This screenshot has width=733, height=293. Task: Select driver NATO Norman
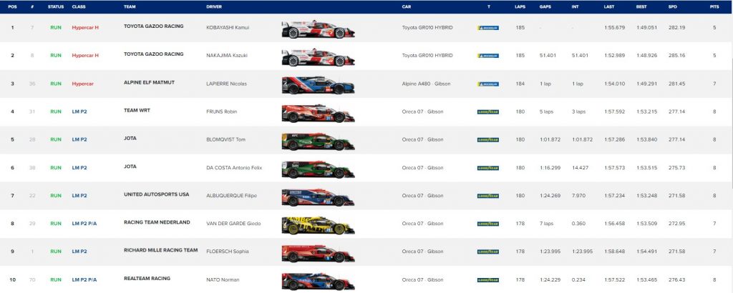pyautogui.click(x=223, y=280)
